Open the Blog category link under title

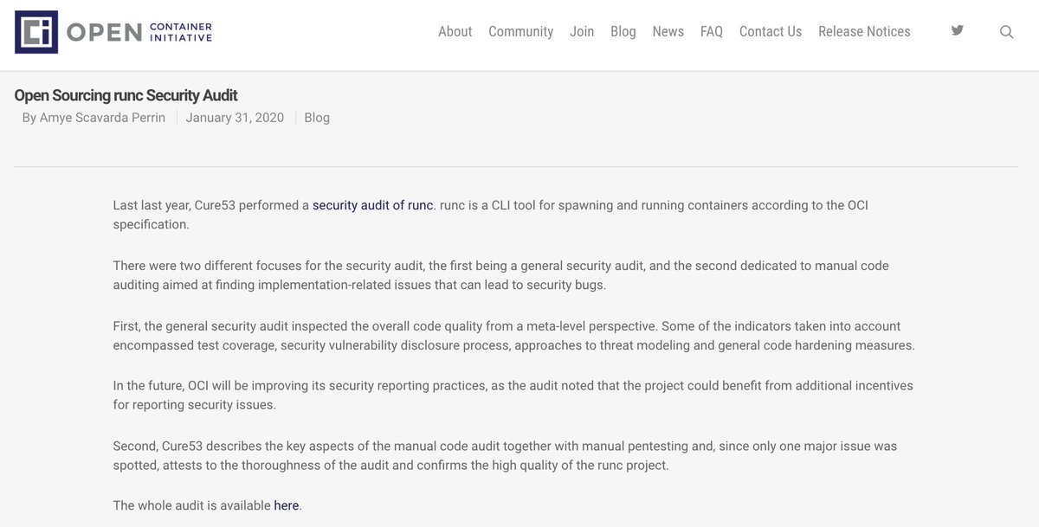(317, 118)
